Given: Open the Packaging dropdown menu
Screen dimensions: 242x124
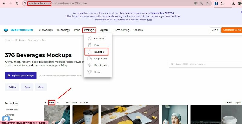Looking at the screenshot, I should [x=90, y=30].
